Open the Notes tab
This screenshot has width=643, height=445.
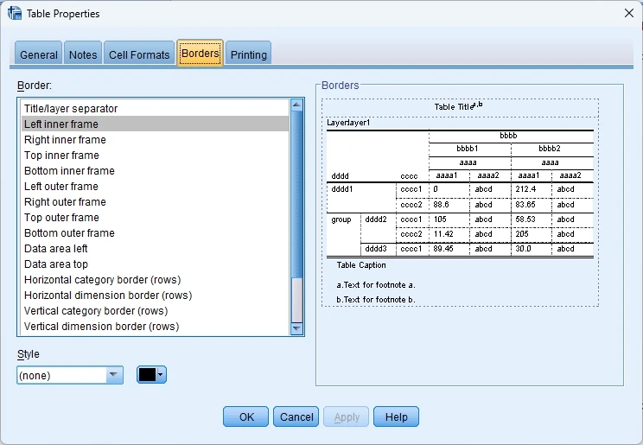tap(83, 54)
